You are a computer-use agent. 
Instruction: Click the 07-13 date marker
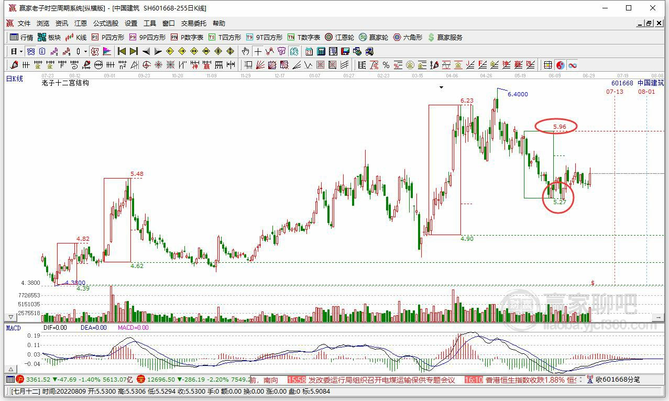(x=615, y=92)
